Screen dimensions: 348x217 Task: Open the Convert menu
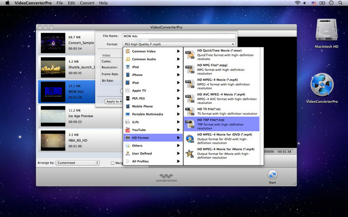coord(87,3)
